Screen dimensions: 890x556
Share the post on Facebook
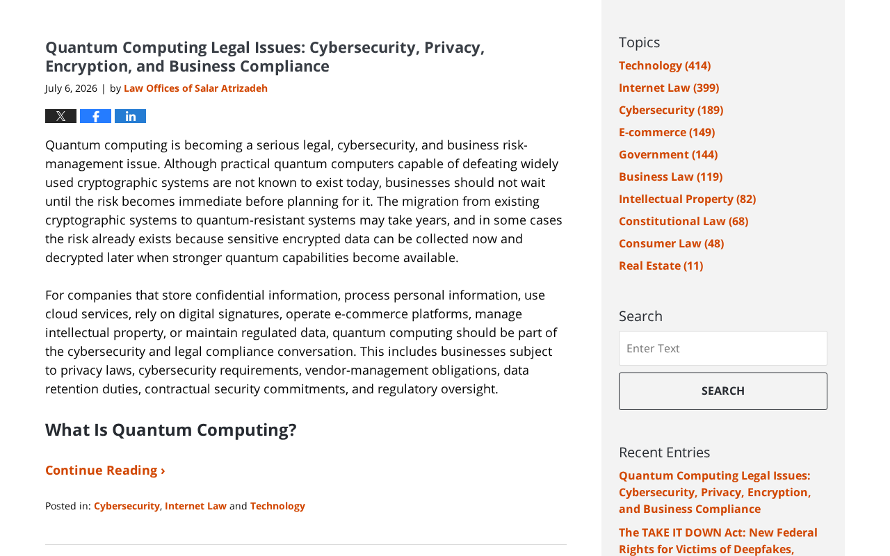tap(95, 116)
